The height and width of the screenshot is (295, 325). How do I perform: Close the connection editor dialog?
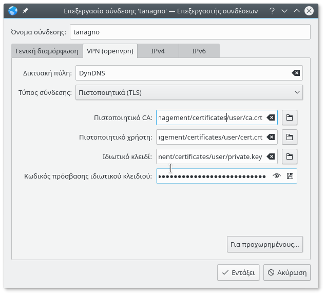[x=309, y=11]
